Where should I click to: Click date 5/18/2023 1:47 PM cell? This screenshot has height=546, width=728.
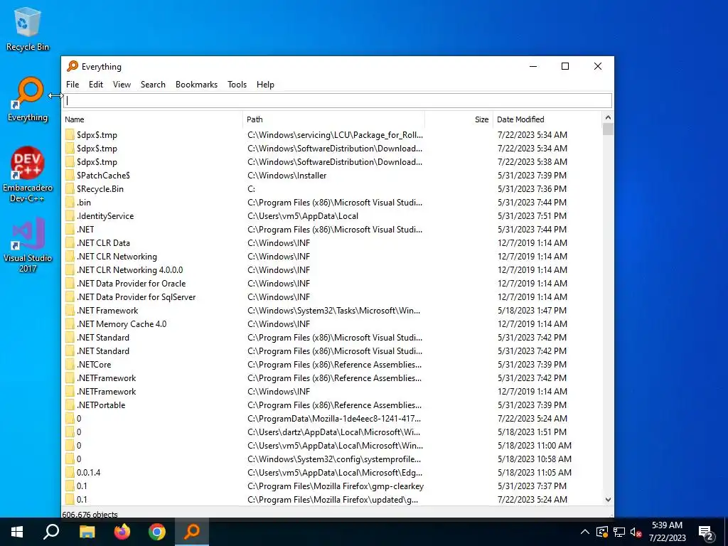click(x=532, y=311)
